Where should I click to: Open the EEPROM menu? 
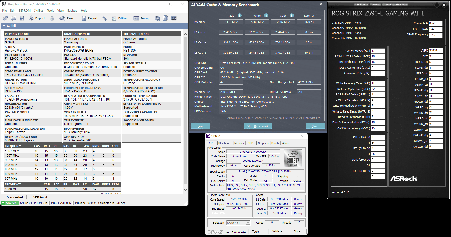point(25,11)
